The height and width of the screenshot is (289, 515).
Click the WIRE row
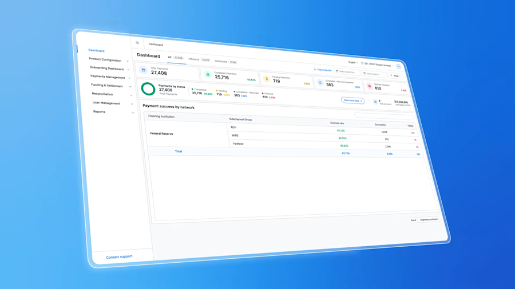[x=323, y=137]
